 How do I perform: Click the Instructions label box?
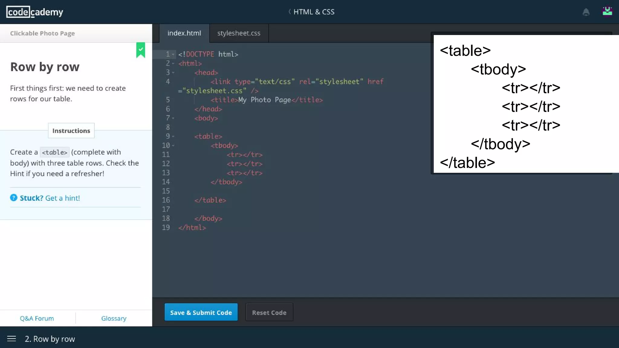(71, 130)
